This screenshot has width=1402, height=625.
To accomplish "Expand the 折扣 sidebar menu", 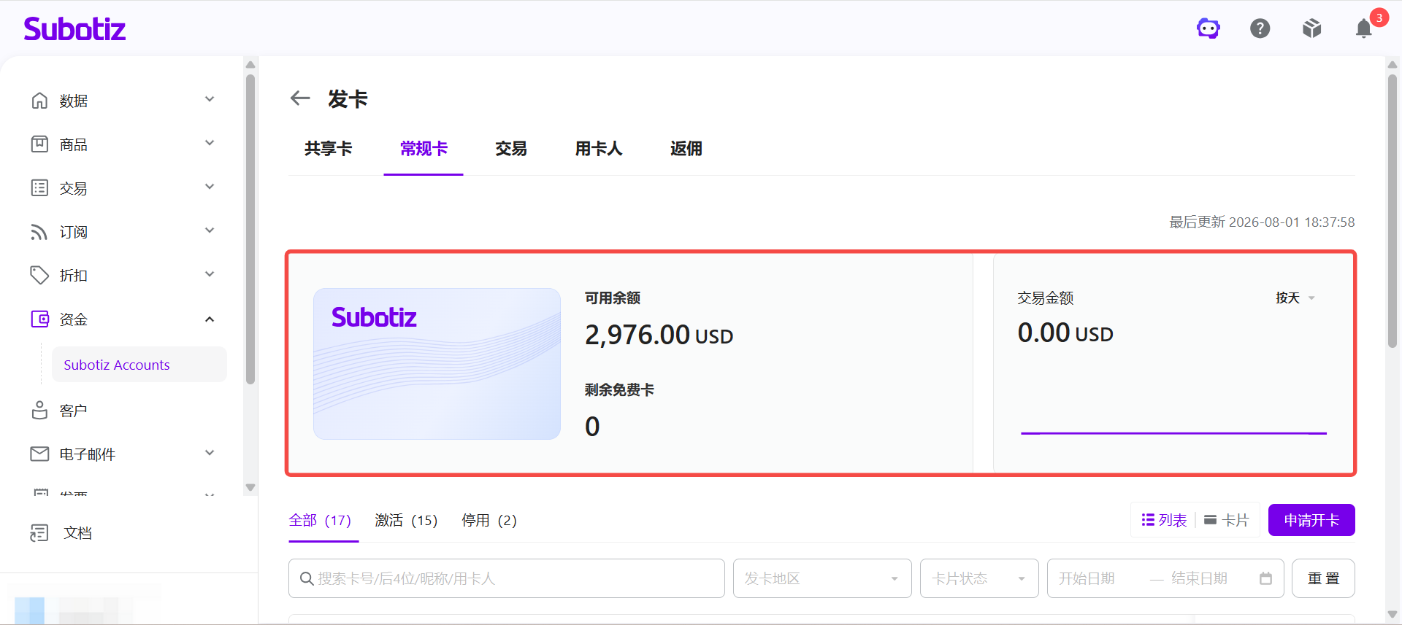I will click(x=210, y=275).
